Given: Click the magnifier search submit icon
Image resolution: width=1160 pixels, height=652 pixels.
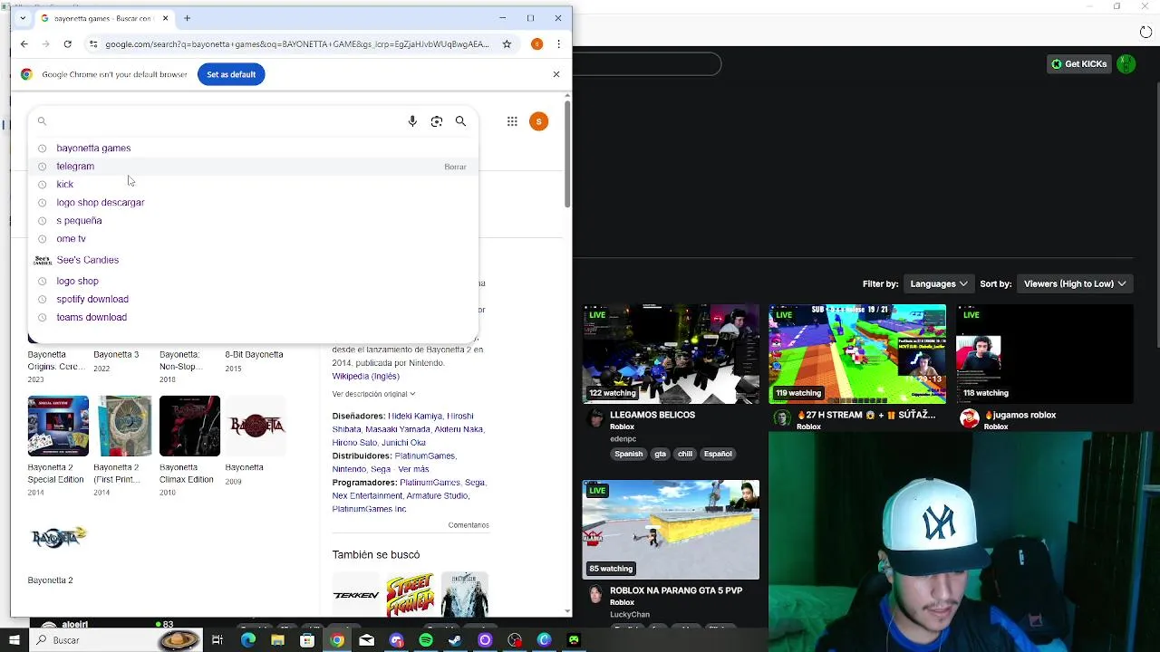Looking at the screenshot, I should 460,121.
